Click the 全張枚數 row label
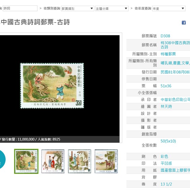The width and height of the screenshot is (190, 190). pos(149,145)
